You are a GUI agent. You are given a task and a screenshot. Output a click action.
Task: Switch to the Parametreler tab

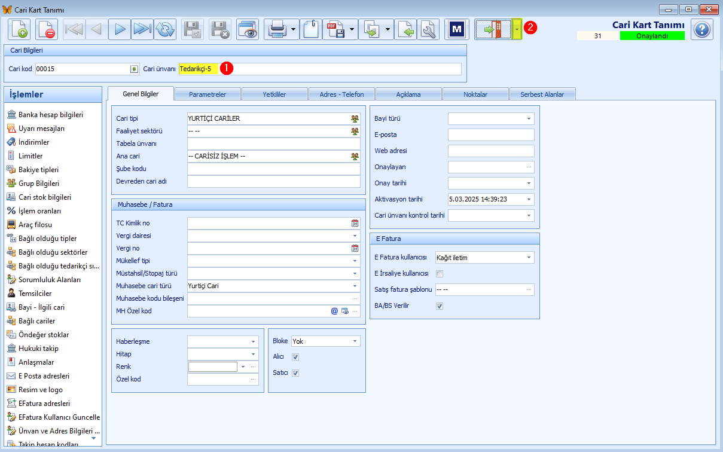208,94
